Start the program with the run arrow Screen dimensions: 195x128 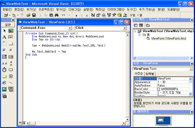77,16
